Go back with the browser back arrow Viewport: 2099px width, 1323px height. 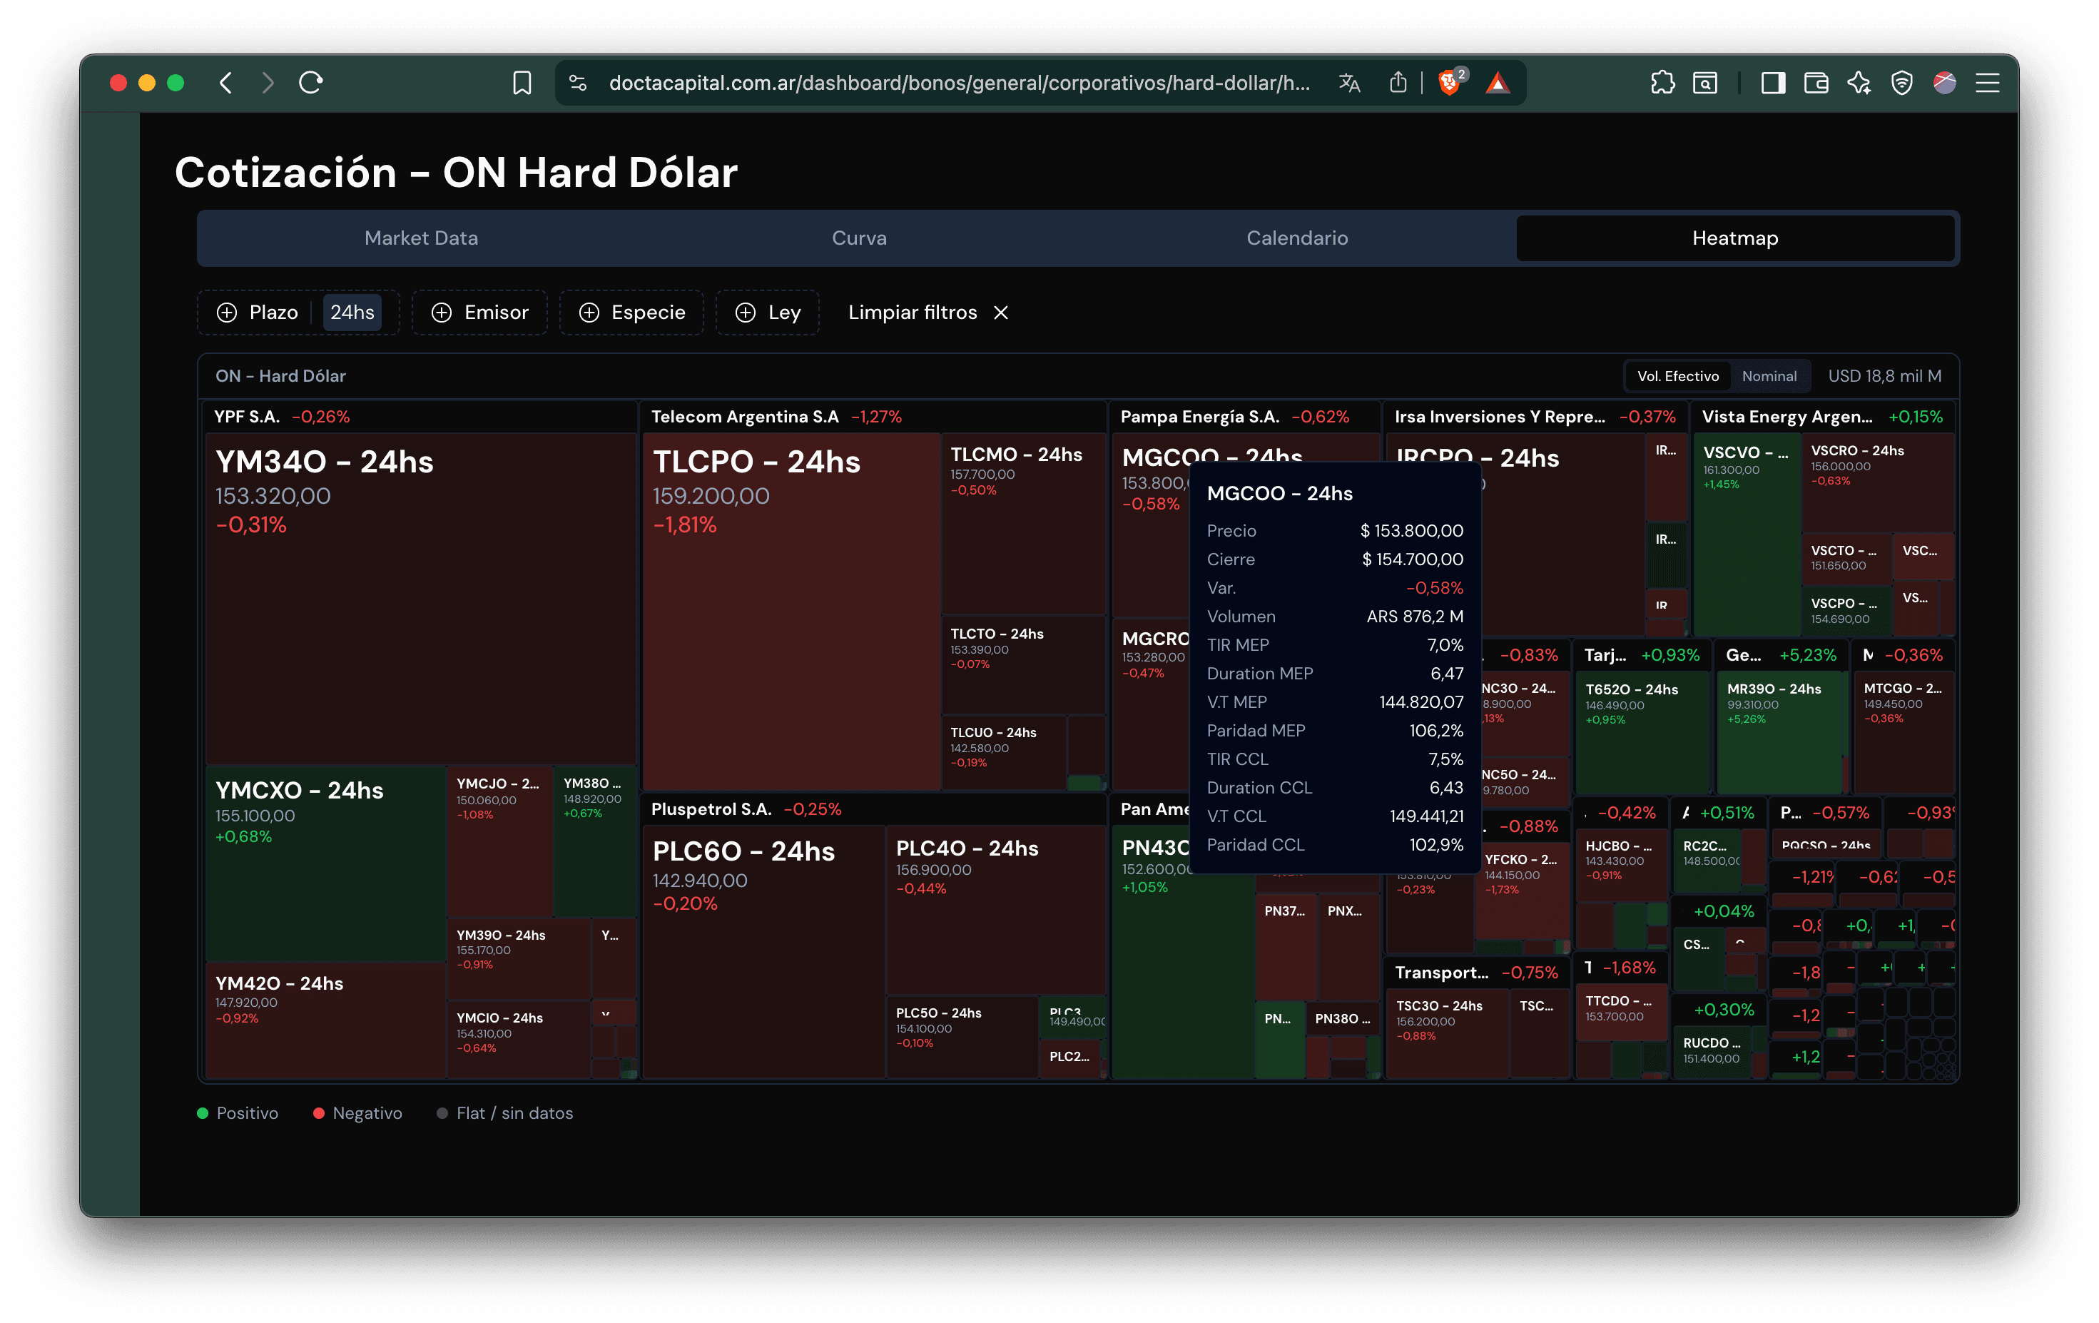tap(225, 83)
